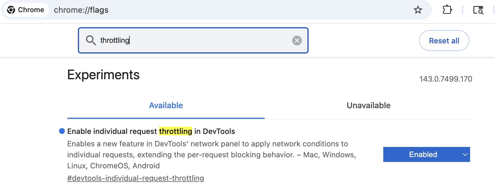Image resolution: width=495 pixels, height=188 pixels.
Task: Select the Available tab
Action: (x=166, y=105)
